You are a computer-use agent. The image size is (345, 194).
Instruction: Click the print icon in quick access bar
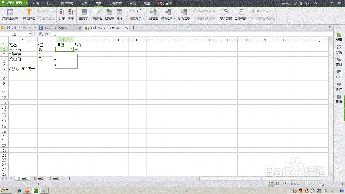[14, 28]
